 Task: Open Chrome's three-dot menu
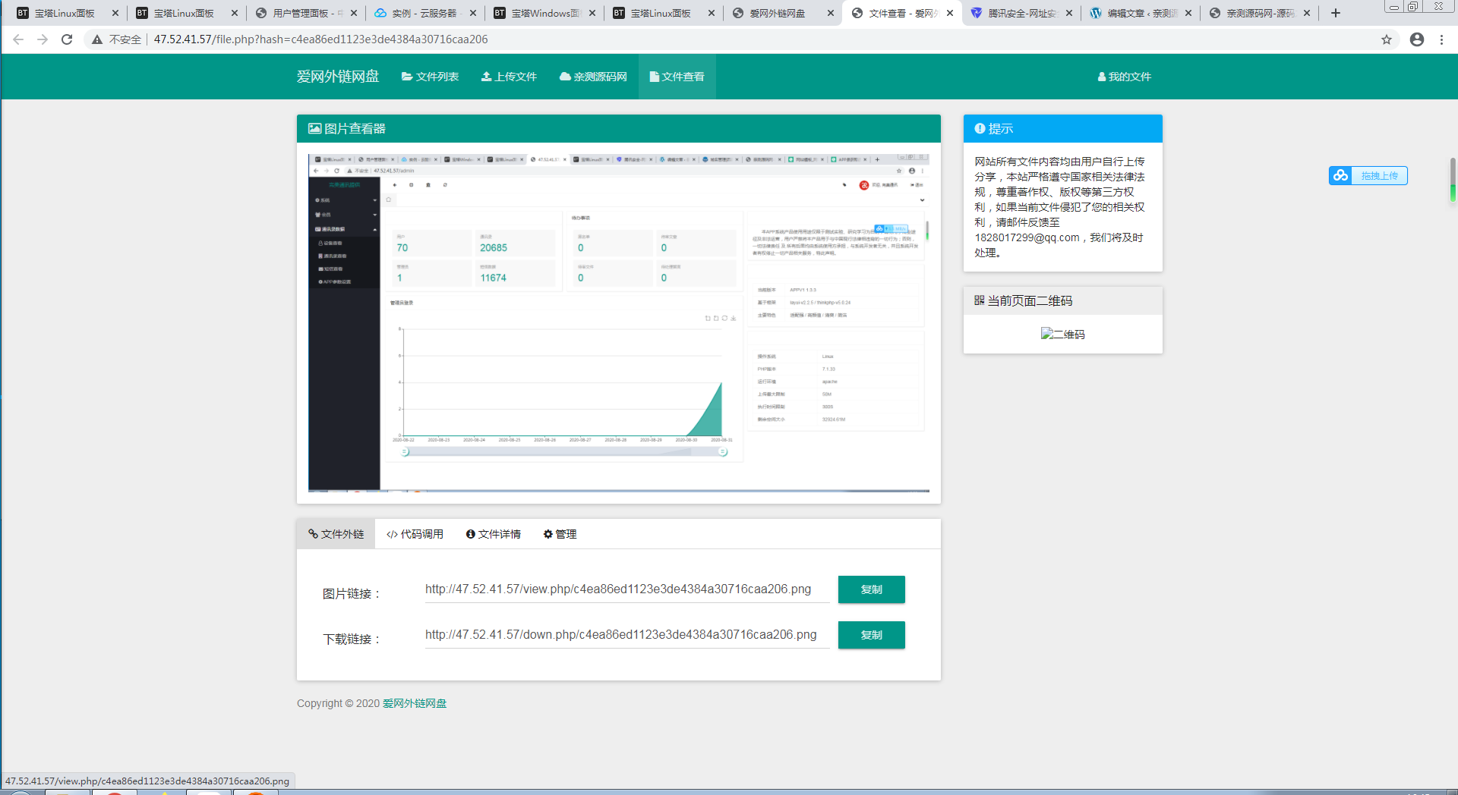[x=1441, y=39]
